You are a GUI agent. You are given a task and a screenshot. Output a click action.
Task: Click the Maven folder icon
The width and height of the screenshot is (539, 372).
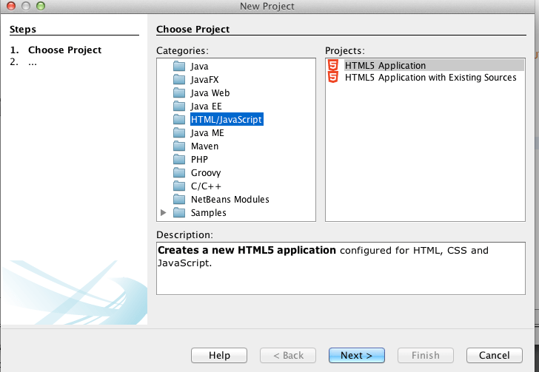[179, 146]
